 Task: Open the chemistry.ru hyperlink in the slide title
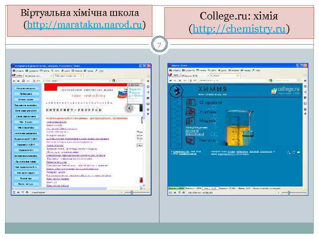point(239,29)
